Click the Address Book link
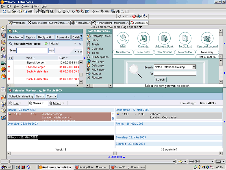 click(164, 46)
